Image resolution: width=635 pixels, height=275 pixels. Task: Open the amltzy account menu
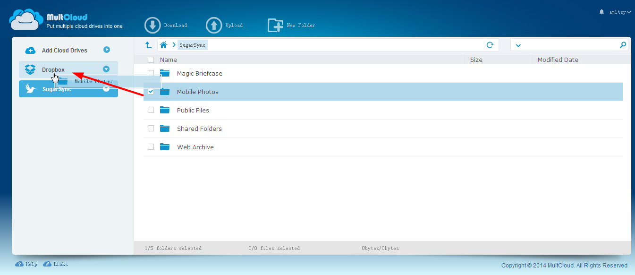[619, 12]
